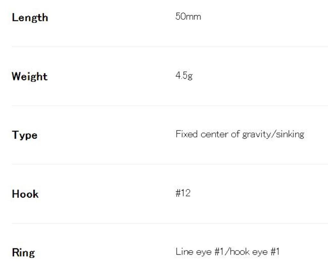Click the word 'Fixed' in Type value
Image resolution: width=328 pixels, height=277 pixels.
pyautogui.click(x=186, y=134)
